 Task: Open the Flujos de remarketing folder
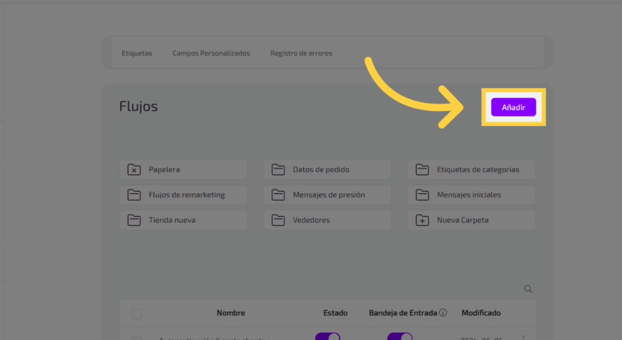(x=183, y=195)
